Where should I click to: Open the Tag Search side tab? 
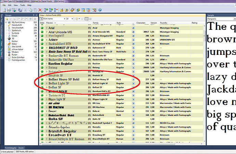2,53
